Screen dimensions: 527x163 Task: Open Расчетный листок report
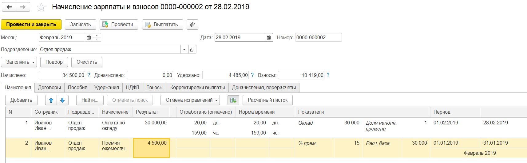tap(267, 100)
